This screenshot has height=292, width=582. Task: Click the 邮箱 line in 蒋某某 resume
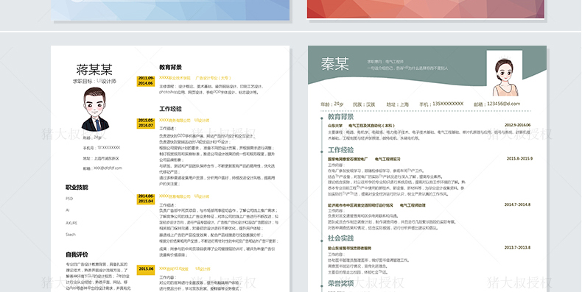(x=102, y=168)
